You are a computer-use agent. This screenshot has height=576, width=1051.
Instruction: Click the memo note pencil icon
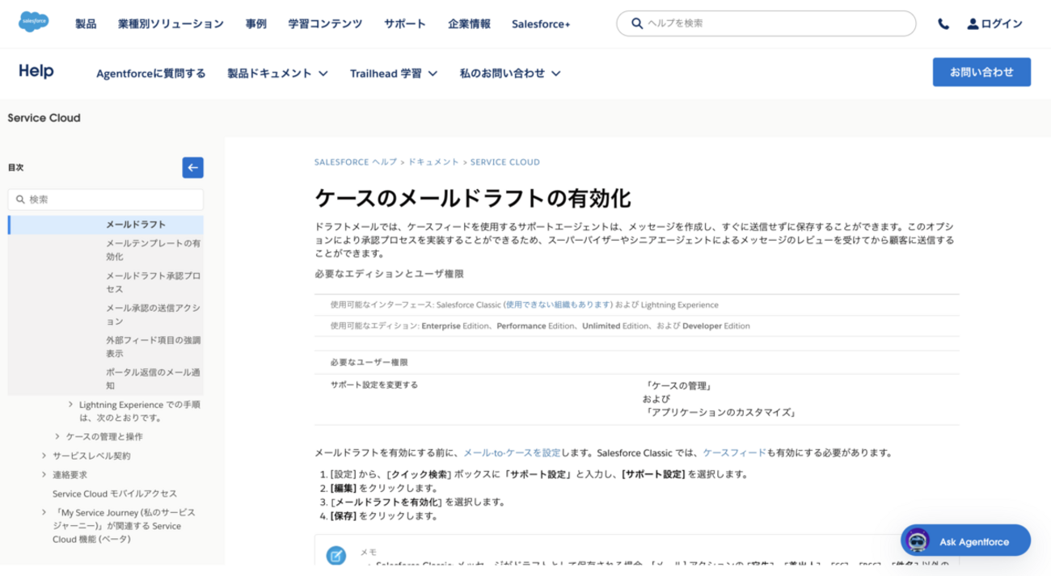(x=336, y=555)
